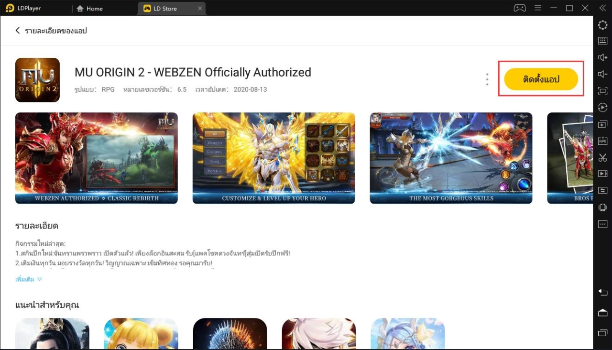
Task: Open the gamepad settings in title bar
Action: click(x=519, y=8)
